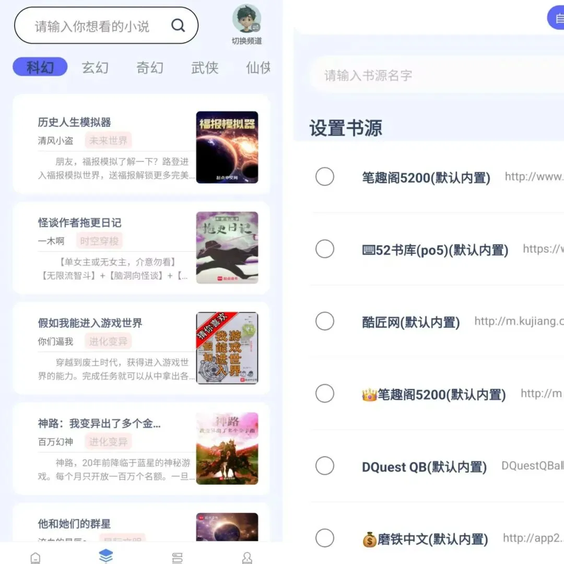Screen dimensions: 564x564
Task: Click the first 笔趣阁5200(默认内置) source name
Action: tap(426, 178)
